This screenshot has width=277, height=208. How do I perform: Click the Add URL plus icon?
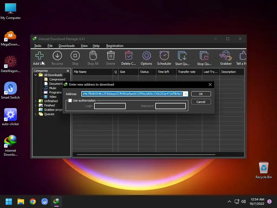click(x=39, y=56)
